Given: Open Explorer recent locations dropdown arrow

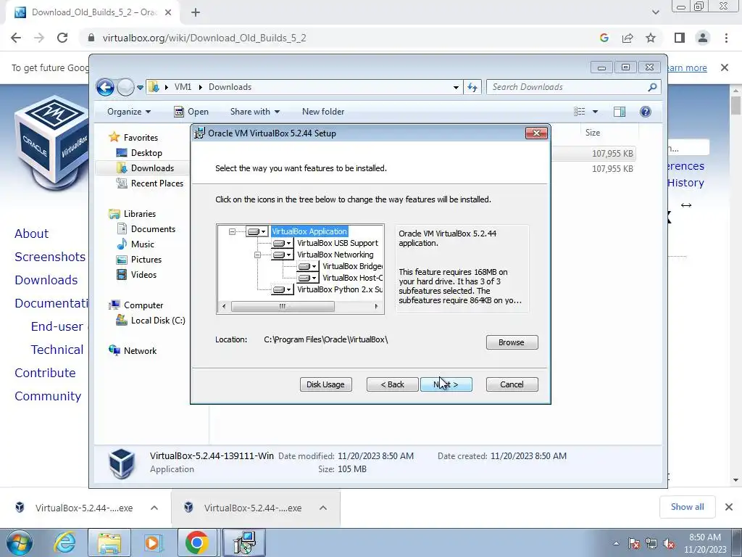Looking at the screenshot, I should tap(140, 88).
